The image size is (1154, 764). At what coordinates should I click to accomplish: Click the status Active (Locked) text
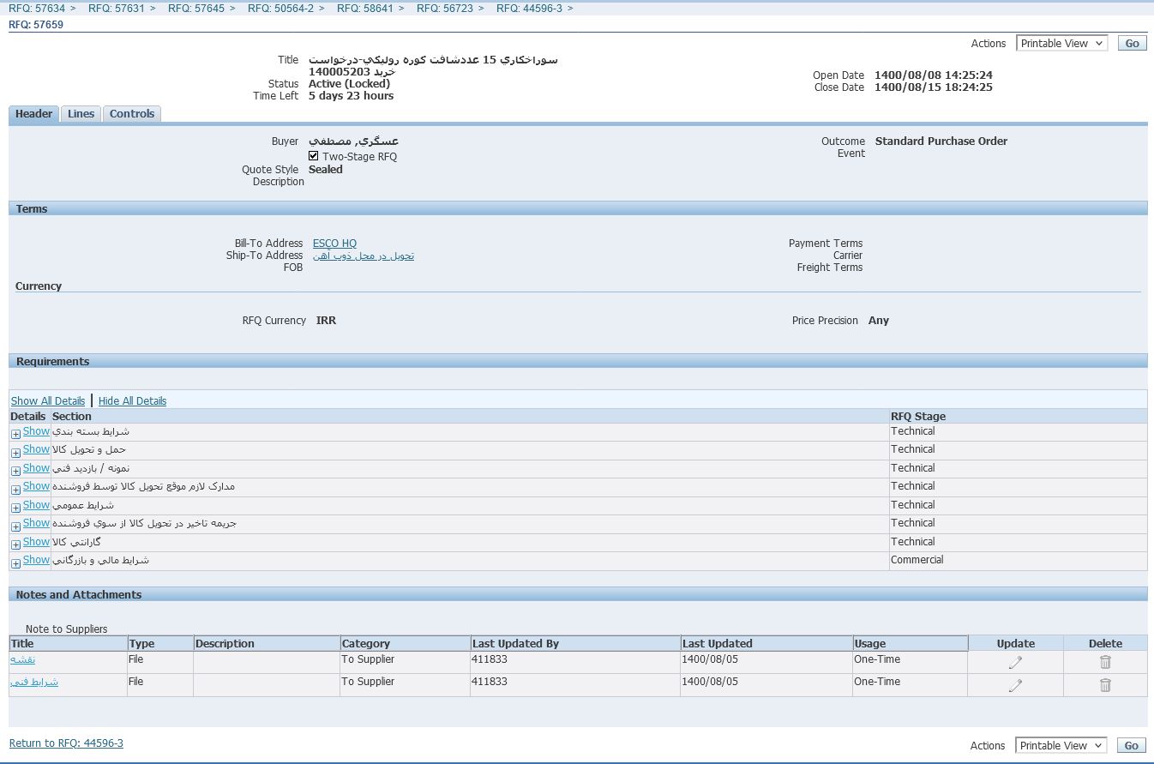(349, 84)
